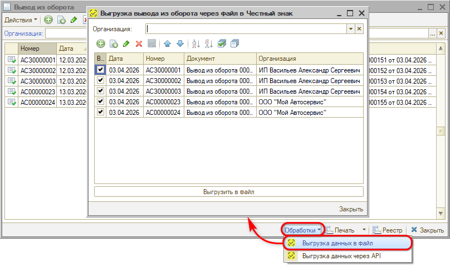Uncheck the row for document АС00000023
This screenshot has width=450, height=266.
(100, 101)
